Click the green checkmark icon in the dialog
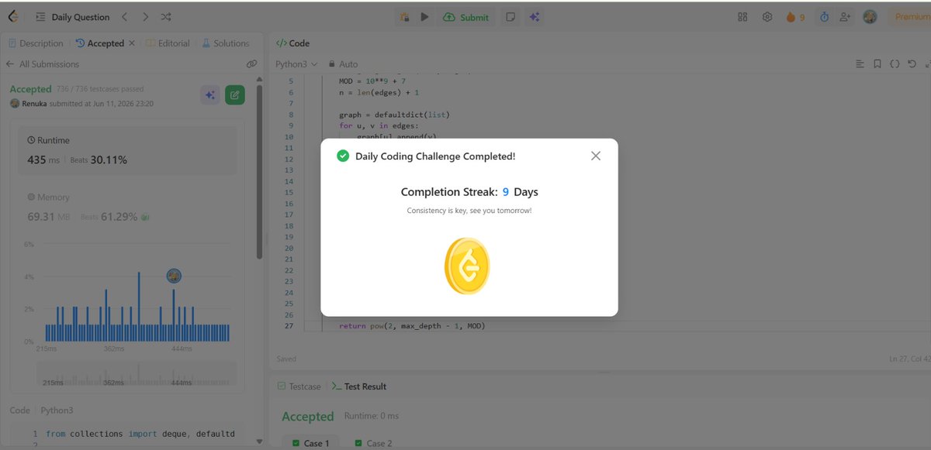The width and height of the screenshot is (931, 450). (342, 156)
